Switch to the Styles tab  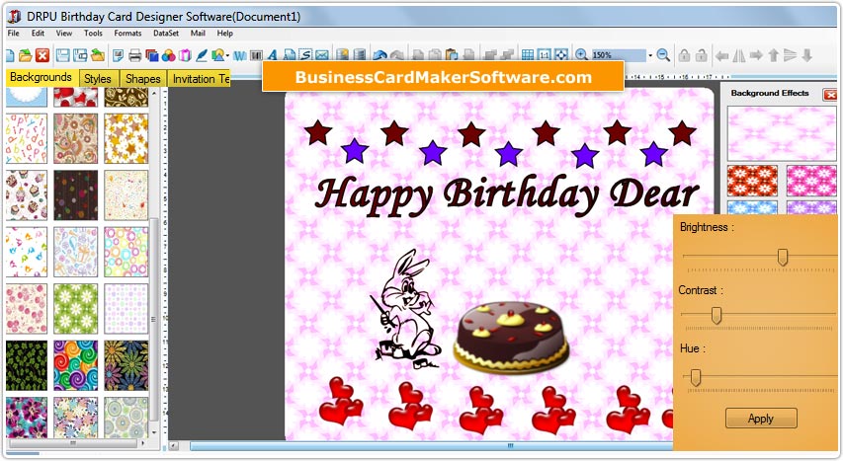pos(99,78)
